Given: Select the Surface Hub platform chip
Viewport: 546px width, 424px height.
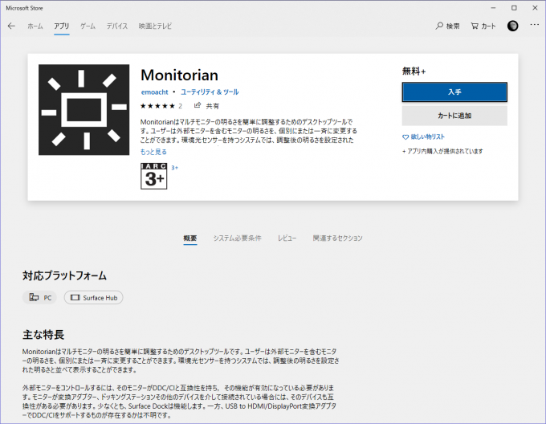Looking at the screenshot, I should pyautogui.click(x=94, y=298).
